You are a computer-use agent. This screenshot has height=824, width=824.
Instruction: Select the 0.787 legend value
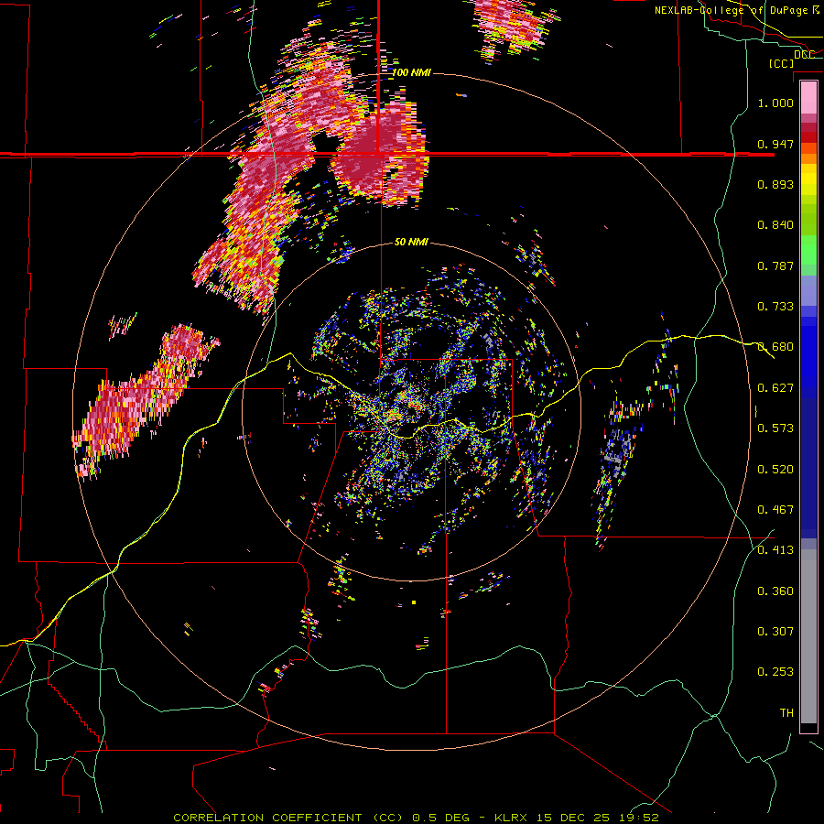(x=775, y=266)
